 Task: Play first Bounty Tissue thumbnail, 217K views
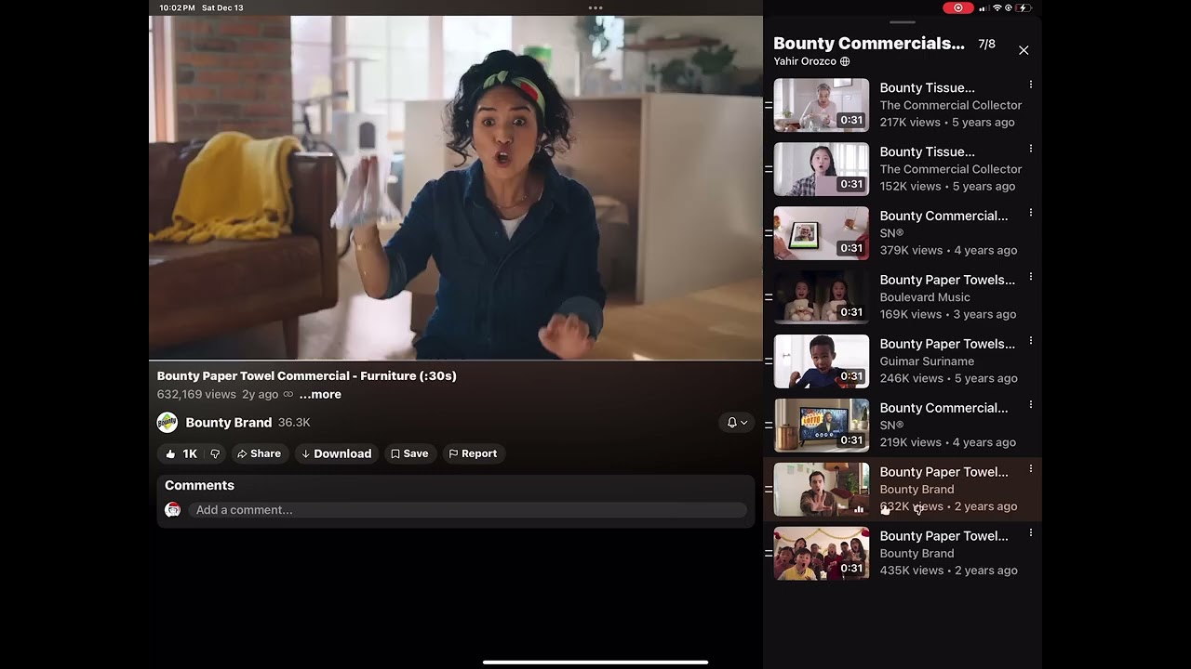pyautogui.click(x=822, y=105)
